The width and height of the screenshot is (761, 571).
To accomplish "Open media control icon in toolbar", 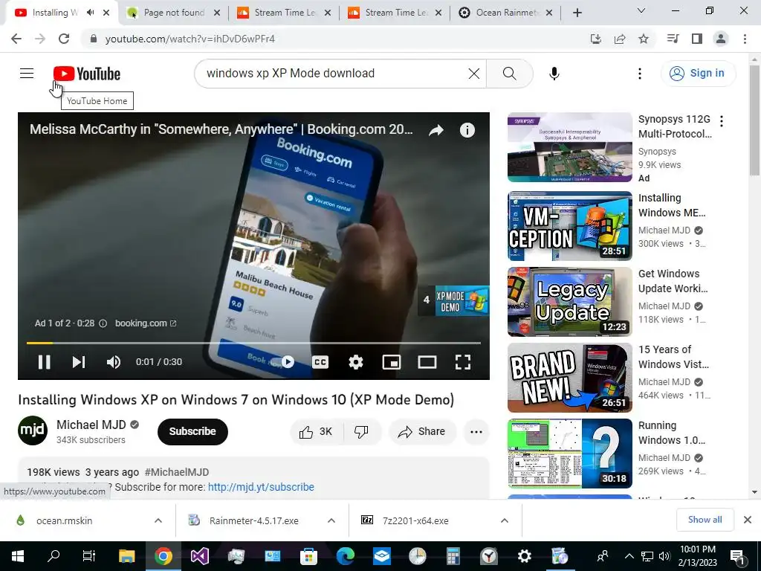I will click(673, 39).
